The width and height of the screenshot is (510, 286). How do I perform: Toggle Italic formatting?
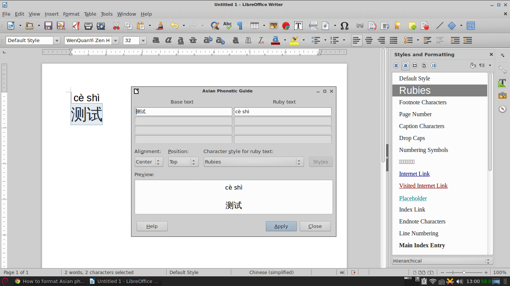[168, 40]
